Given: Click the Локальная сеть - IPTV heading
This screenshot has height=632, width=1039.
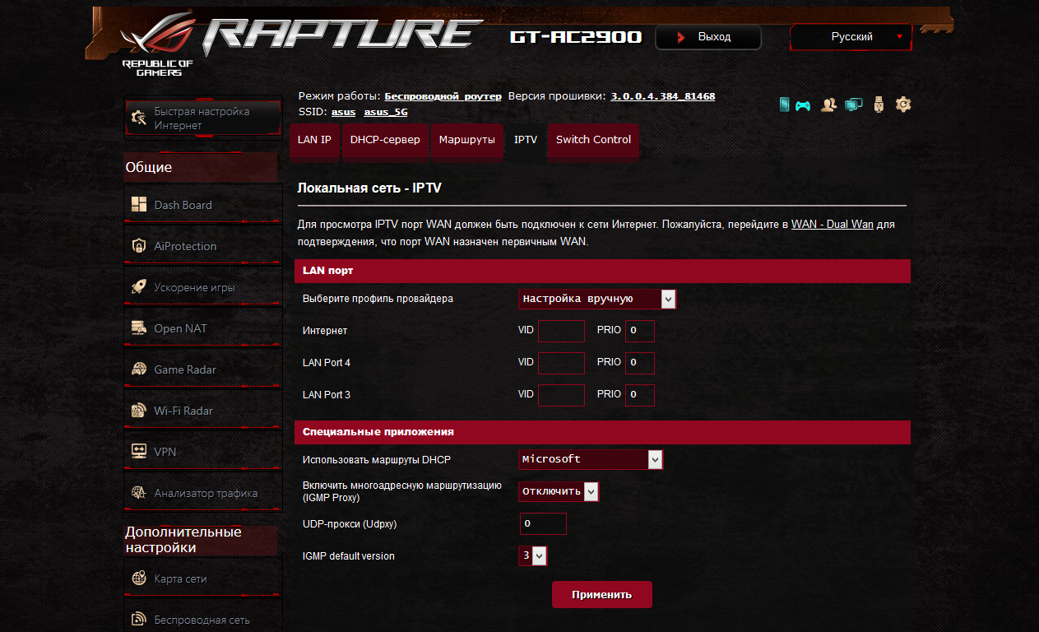Looking at the screenshot, I should pos(369,188).
